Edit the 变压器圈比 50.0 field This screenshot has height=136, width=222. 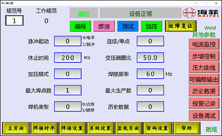pos(150,58)
